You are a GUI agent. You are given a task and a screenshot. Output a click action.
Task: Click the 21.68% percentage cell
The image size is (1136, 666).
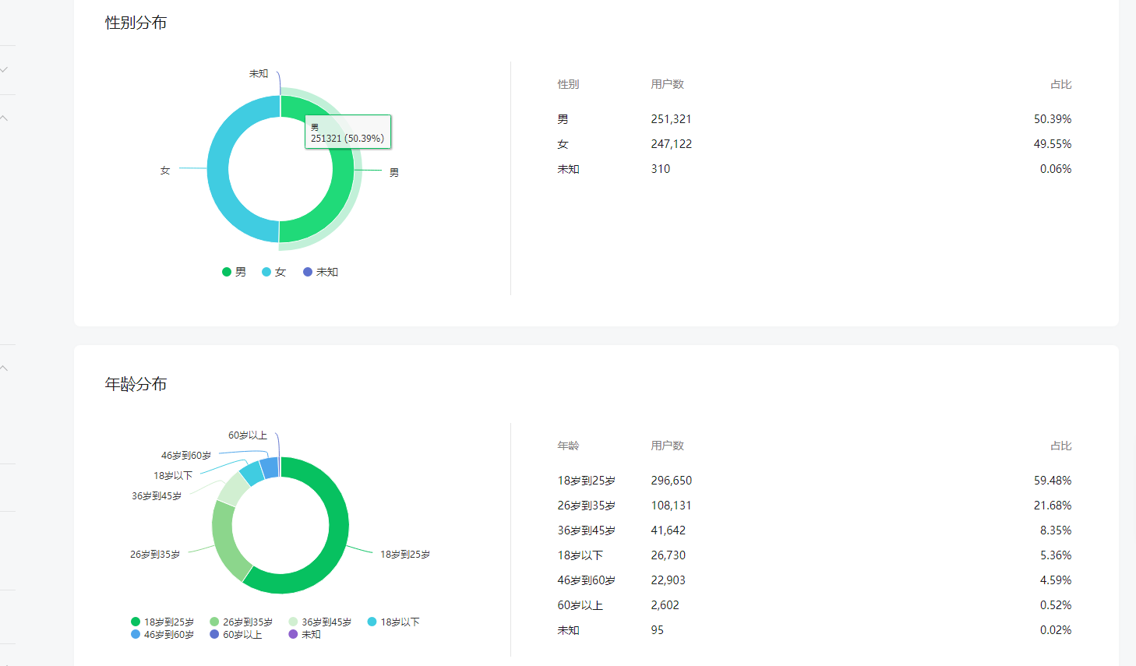coord(1053,506)
